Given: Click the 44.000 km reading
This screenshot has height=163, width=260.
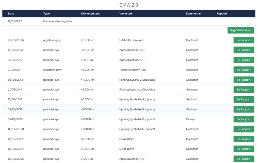Looking at the screenshot, I should pos(88,80).
